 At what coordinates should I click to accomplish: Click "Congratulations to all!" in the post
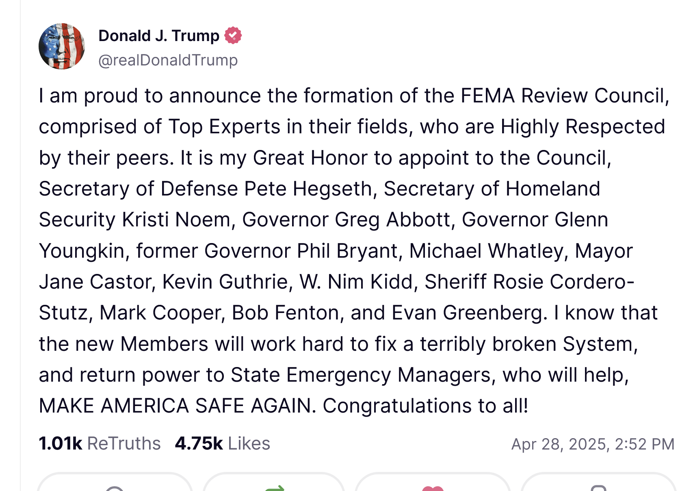pyautogui.click(x=425, y=406)
